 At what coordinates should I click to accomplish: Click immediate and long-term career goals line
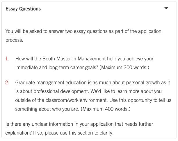57,68
